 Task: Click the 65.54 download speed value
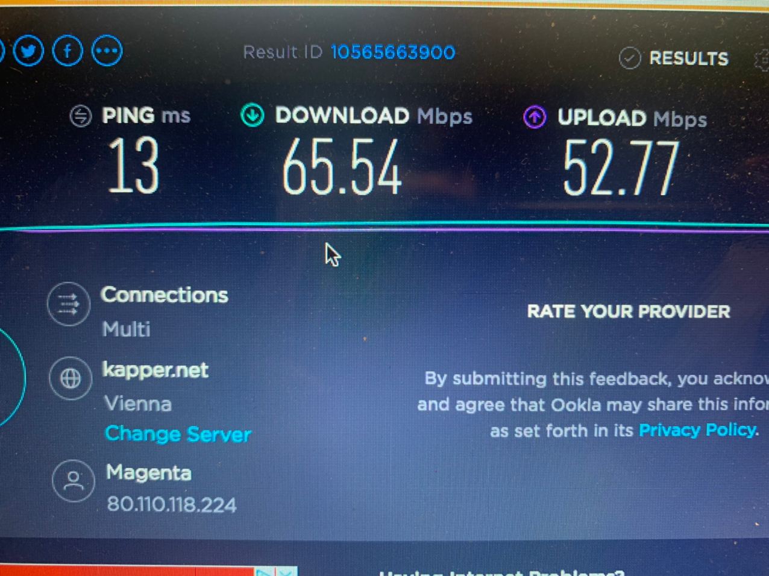[x=342, y=167]
